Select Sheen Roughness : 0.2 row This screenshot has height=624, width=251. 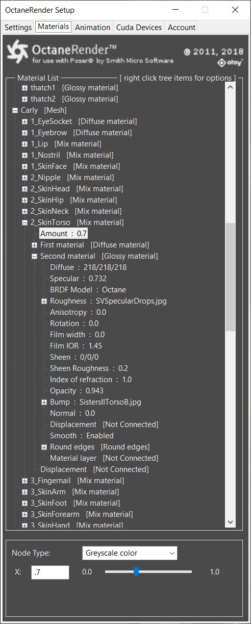coord(89,368)
